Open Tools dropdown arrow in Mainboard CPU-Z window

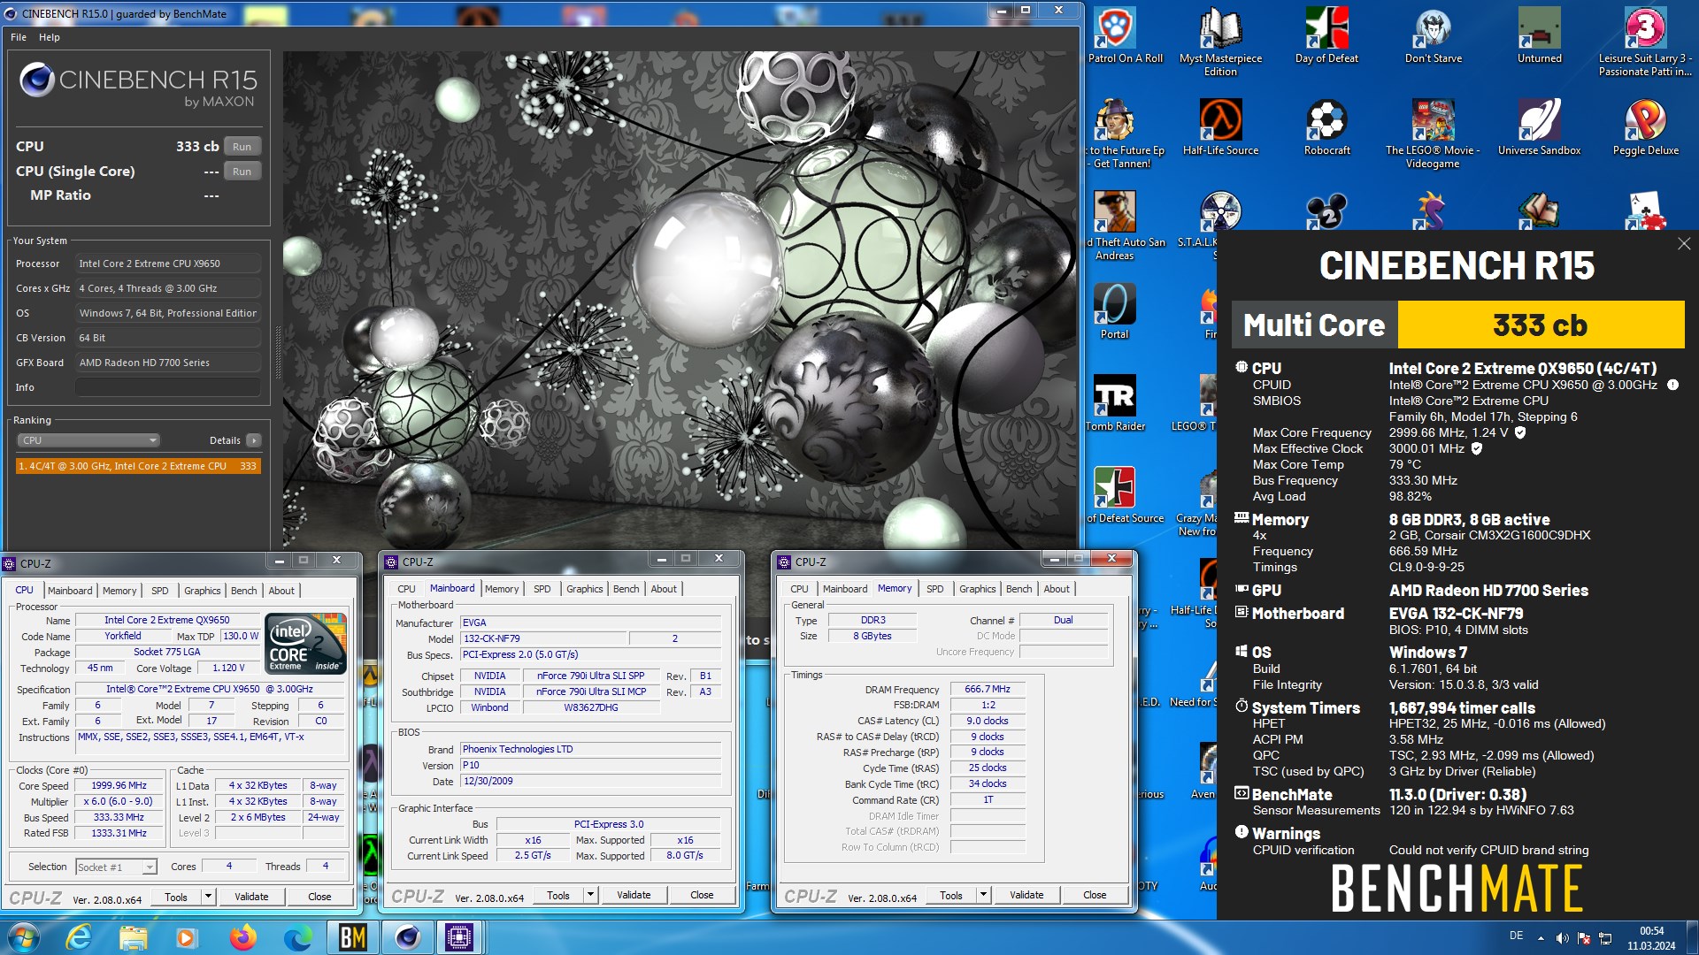(591, 895)
